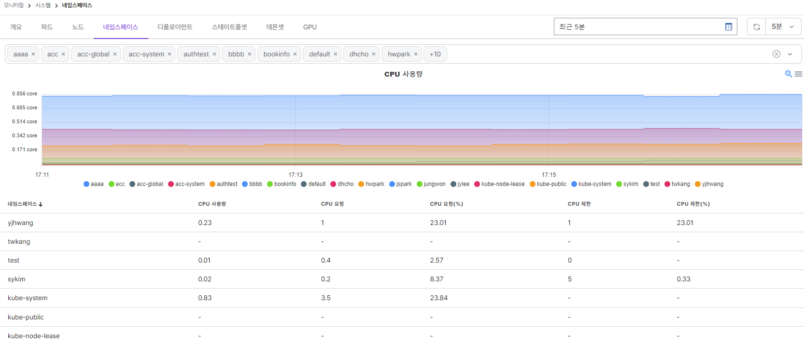
Task: Remove the bbbb namespace tag
Action: point(250,54)
